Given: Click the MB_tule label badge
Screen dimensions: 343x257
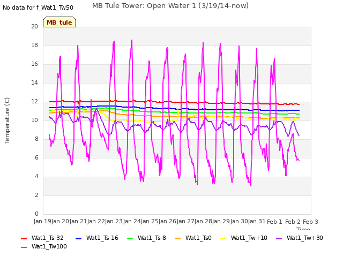Looking at the screenshot, I should point(59,22).
